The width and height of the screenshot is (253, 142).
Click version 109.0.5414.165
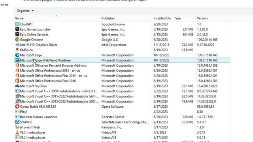coord(207,39)
